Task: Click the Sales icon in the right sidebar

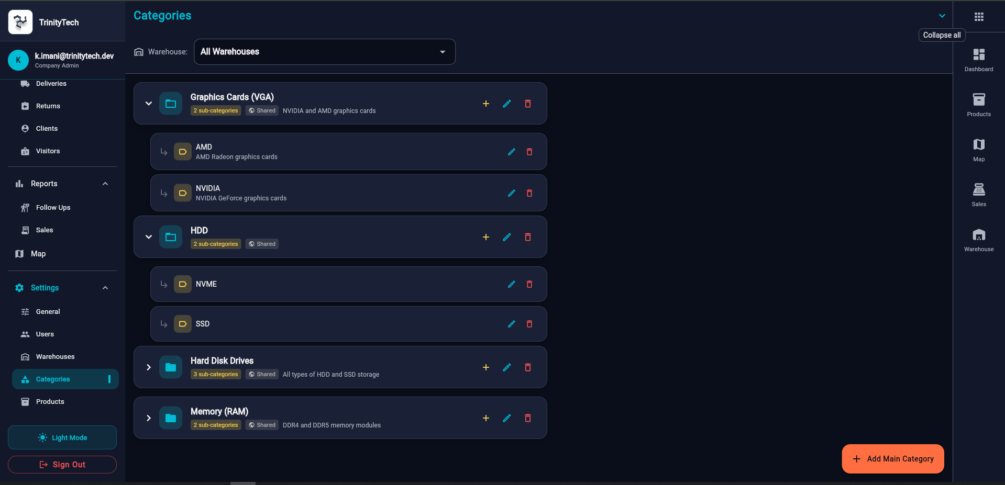Action: point(978,194)
